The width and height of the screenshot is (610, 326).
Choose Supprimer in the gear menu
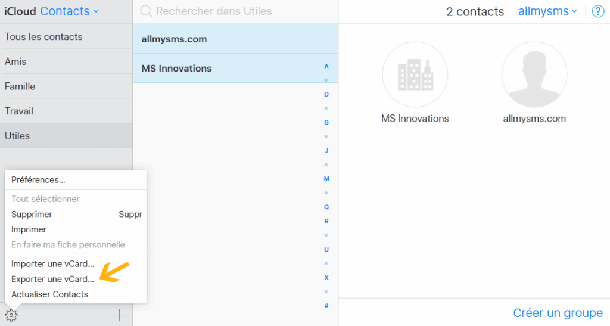click(76, 214)
